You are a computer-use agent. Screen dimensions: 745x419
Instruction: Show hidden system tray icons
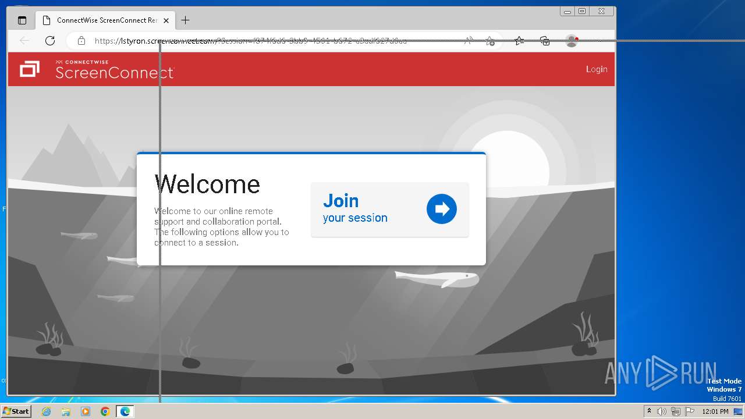point(649,411)
